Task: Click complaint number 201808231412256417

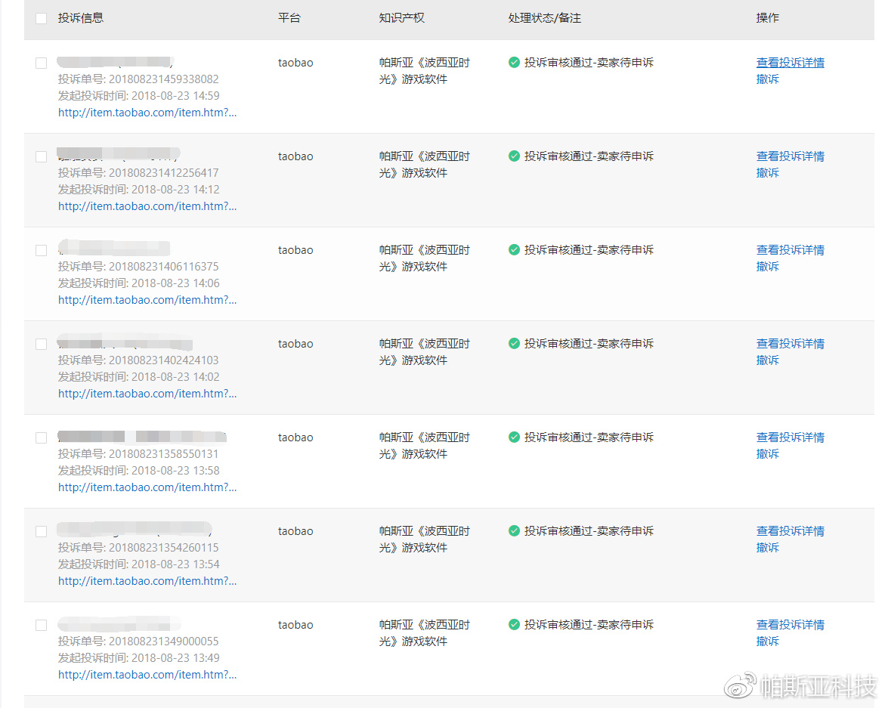Action: pos(164,172)
